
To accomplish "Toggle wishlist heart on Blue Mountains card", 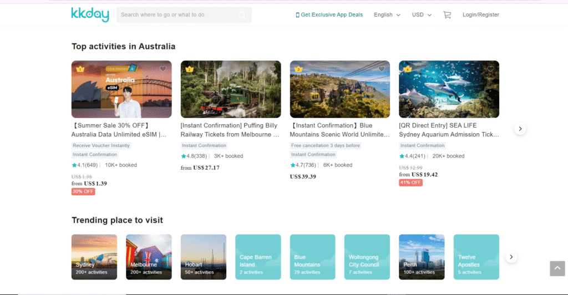I will (x=382, y=69).
